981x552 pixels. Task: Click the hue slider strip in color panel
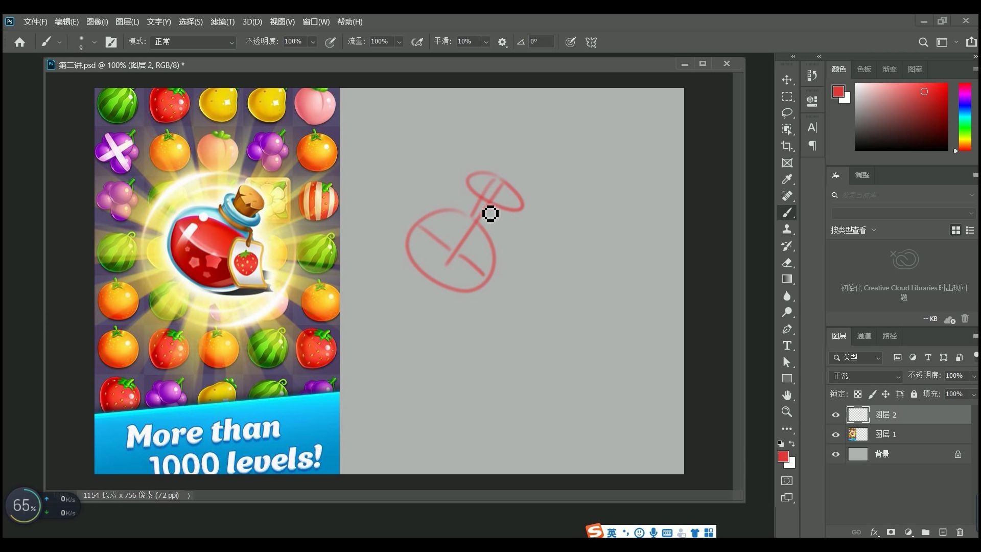(965, 117)
